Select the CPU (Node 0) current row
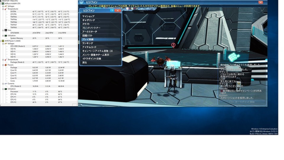Screen dimensions: 284x160 (x=39, y=86)
